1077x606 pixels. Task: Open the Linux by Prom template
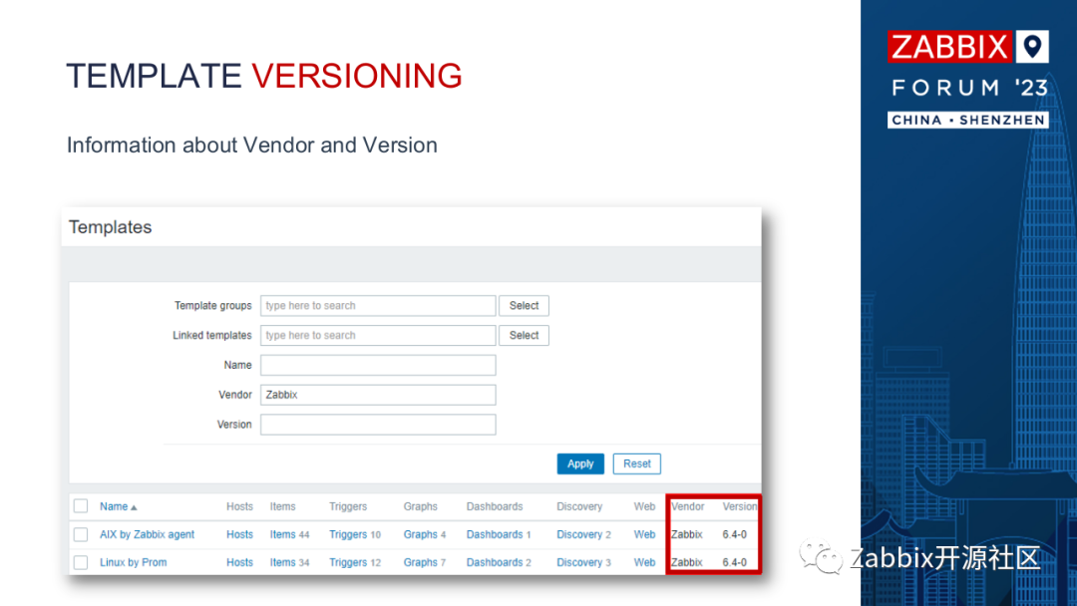click(134, 563)
